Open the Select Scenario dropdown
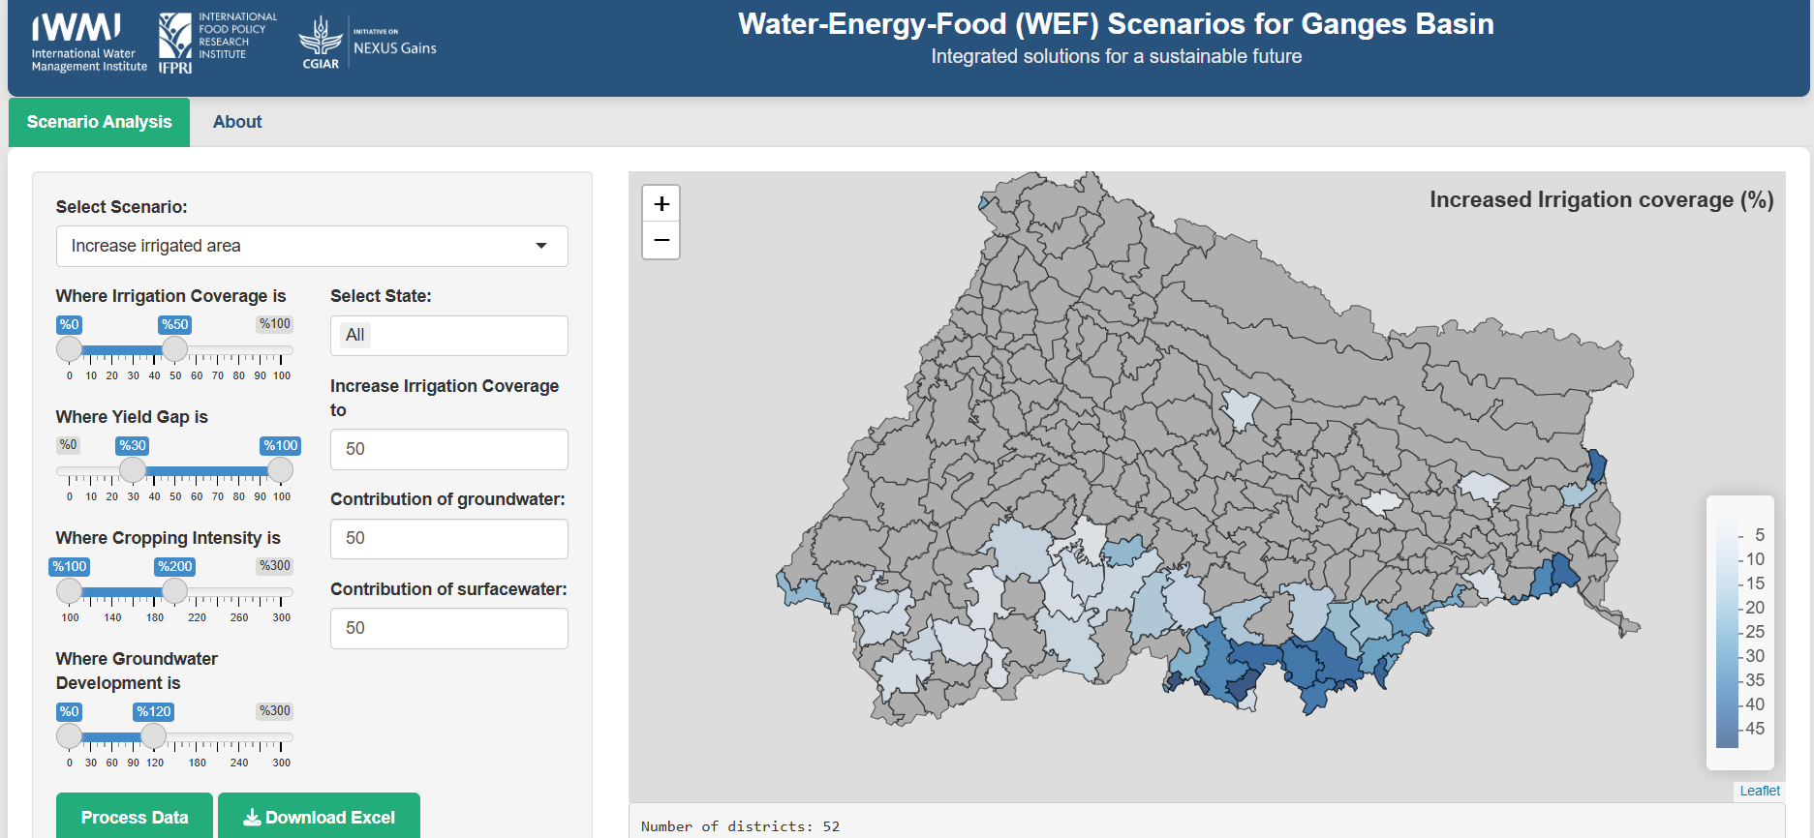1814x838 pixels. 312,246
